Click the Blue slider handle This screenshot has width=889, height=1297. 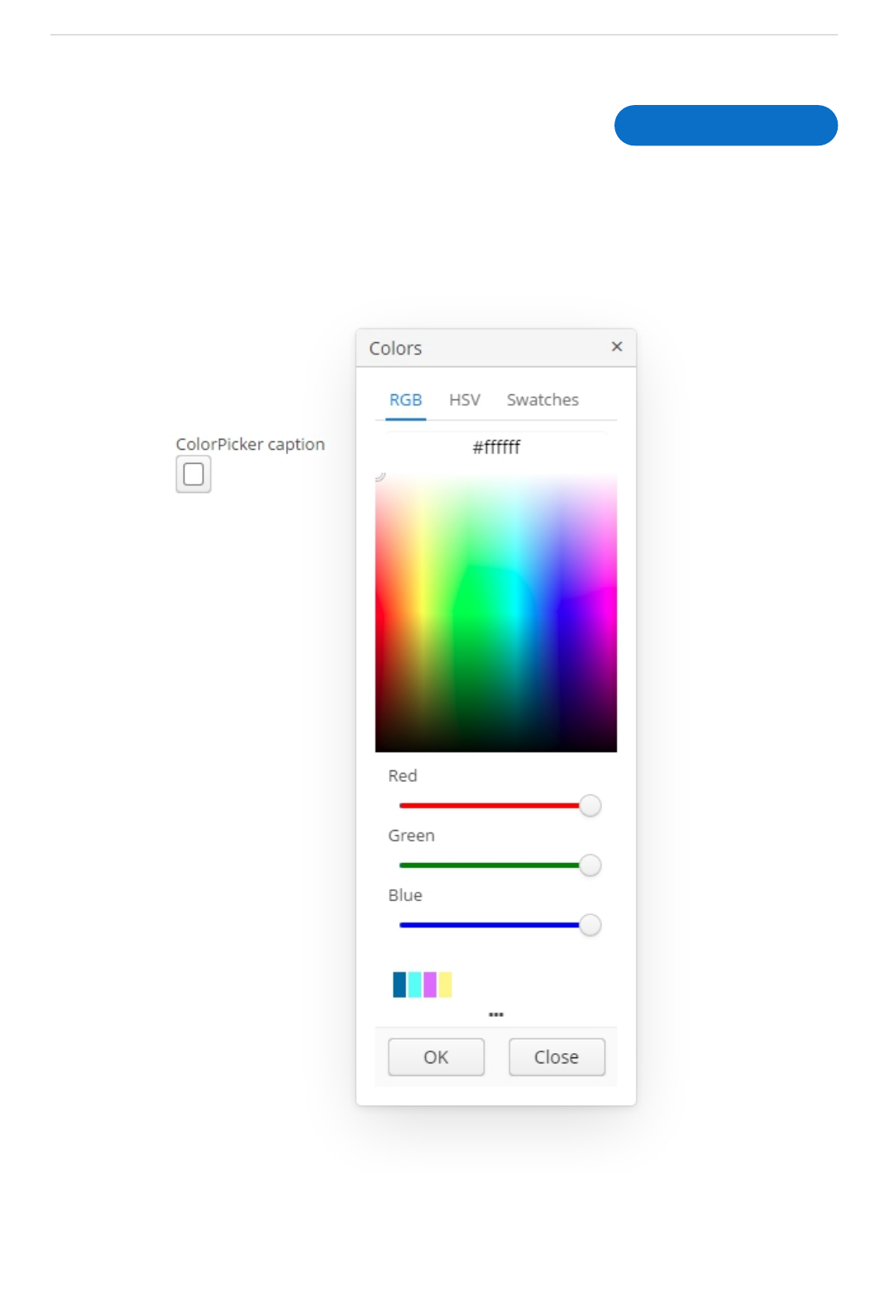tap(590, 924)
